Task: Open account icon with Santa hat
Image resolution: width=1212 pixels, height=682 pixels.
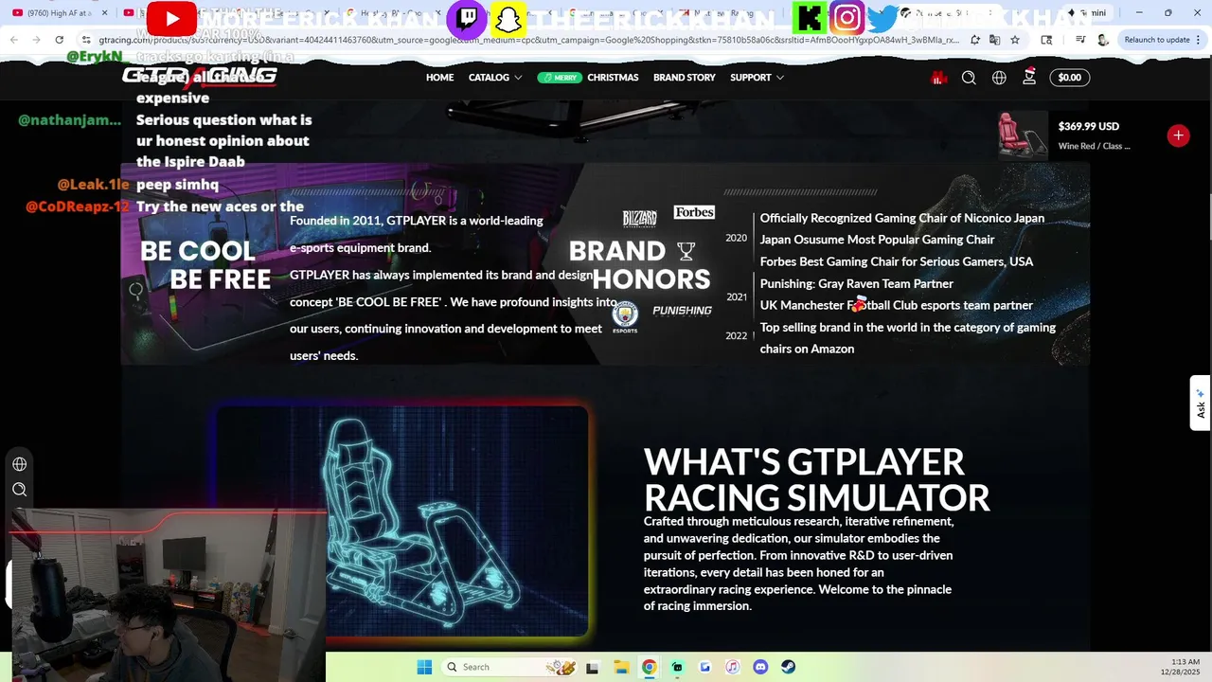Action: click(x=1029, y=77)
